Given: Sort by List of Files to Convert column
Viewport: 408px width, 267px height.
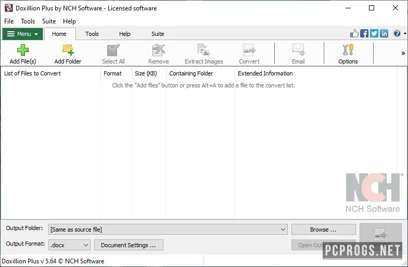Looking at the screenshot, I should pyautogui.click(x=51, y=73).
